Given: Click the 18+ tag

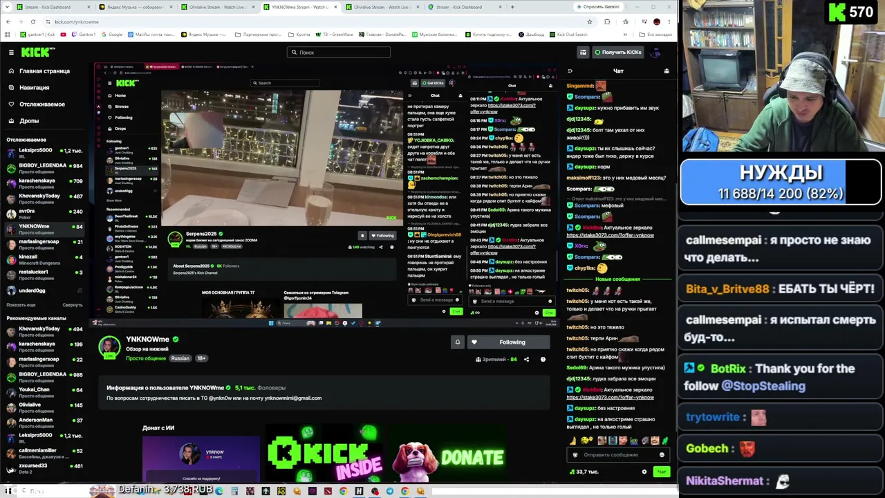Looking at the screenshot, I should click(x=201, y=358).
